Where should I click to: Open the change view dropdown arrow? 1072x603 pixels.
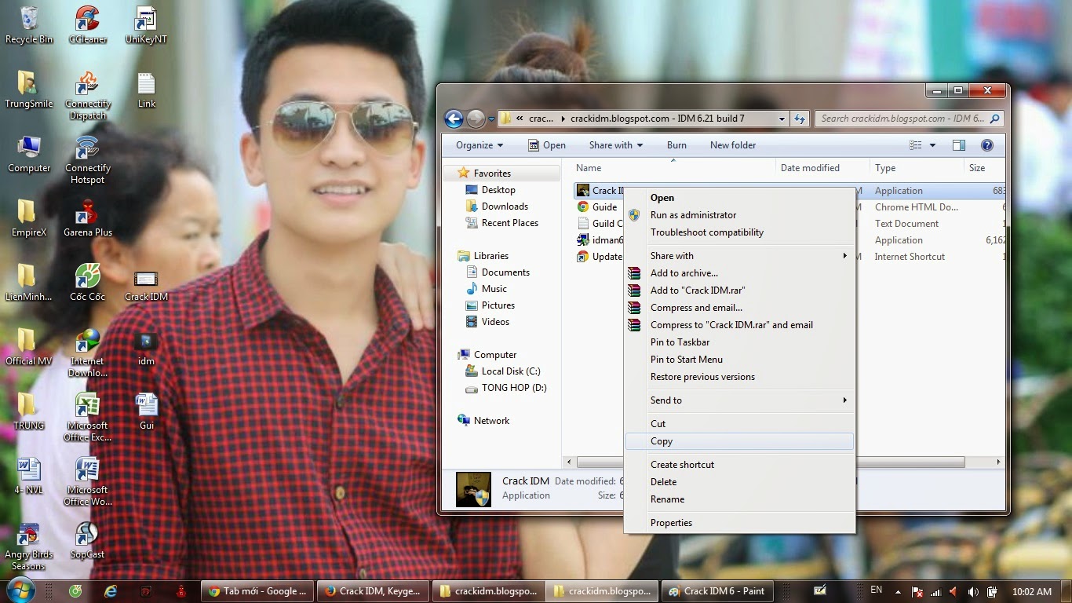(932, 145)
